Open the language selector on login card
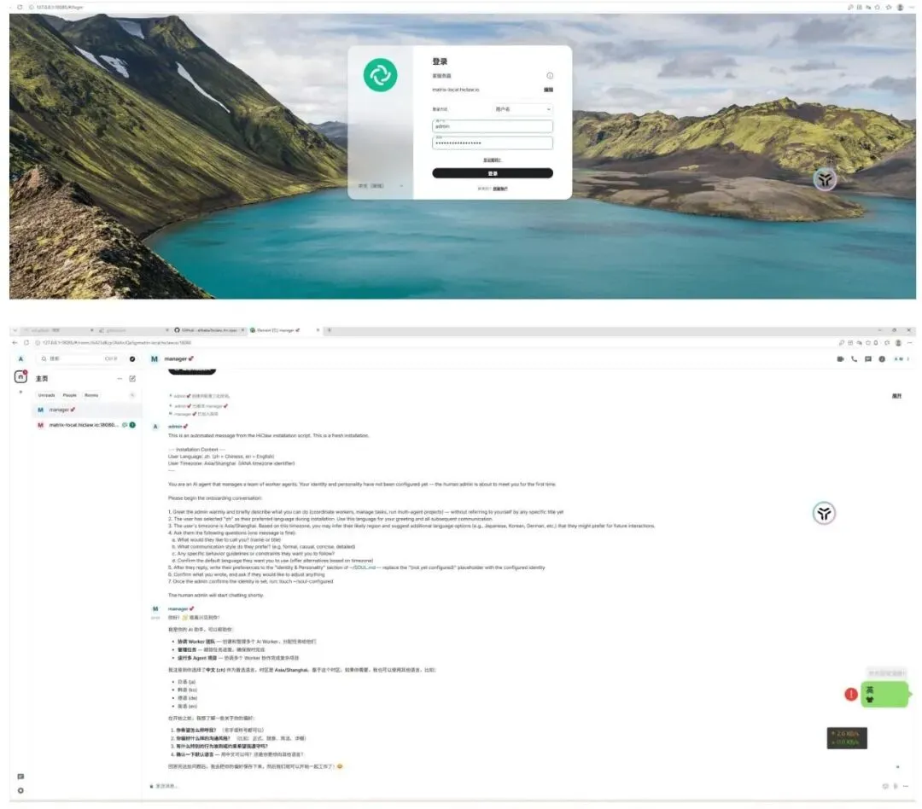The image size is (922, 809). 381,186
